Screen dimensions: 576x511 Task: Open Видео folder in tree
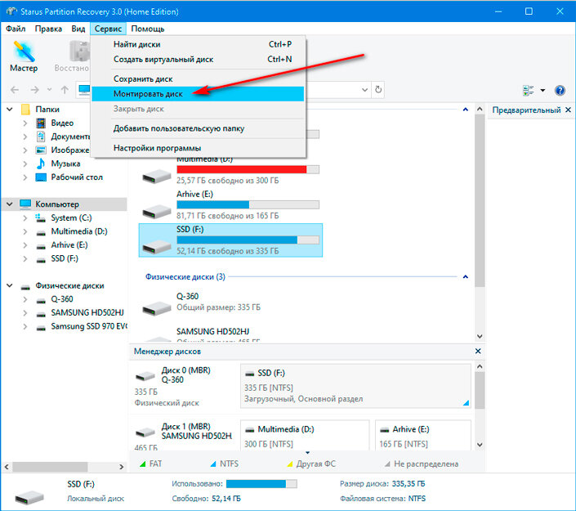[62, 123]
